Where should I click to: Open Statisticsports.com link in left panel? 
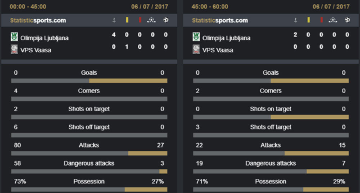point(38,20)
